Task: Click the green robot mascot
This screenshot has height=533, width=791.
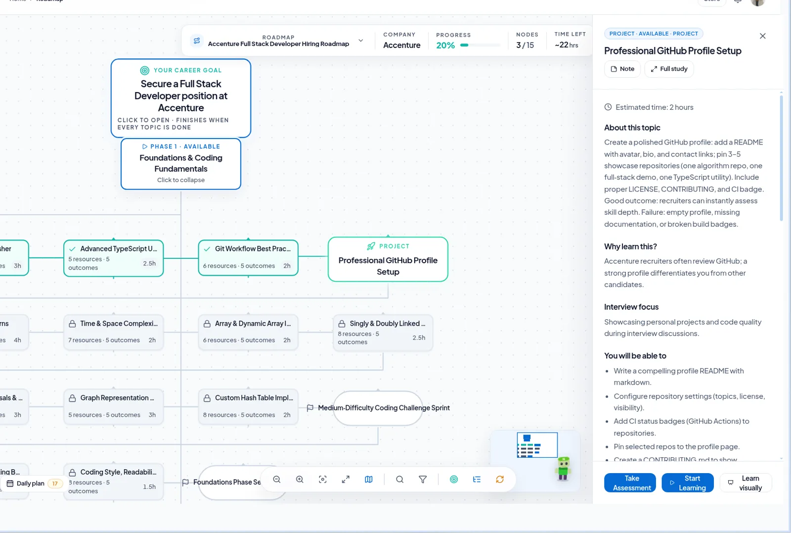Action: [563, 468]
